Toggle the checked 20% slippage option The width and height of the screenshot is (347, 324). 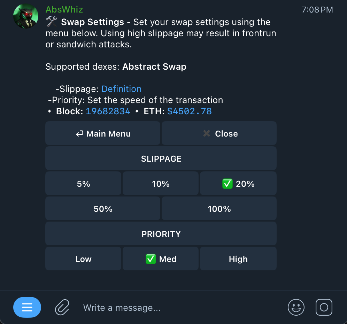(238, 184)
